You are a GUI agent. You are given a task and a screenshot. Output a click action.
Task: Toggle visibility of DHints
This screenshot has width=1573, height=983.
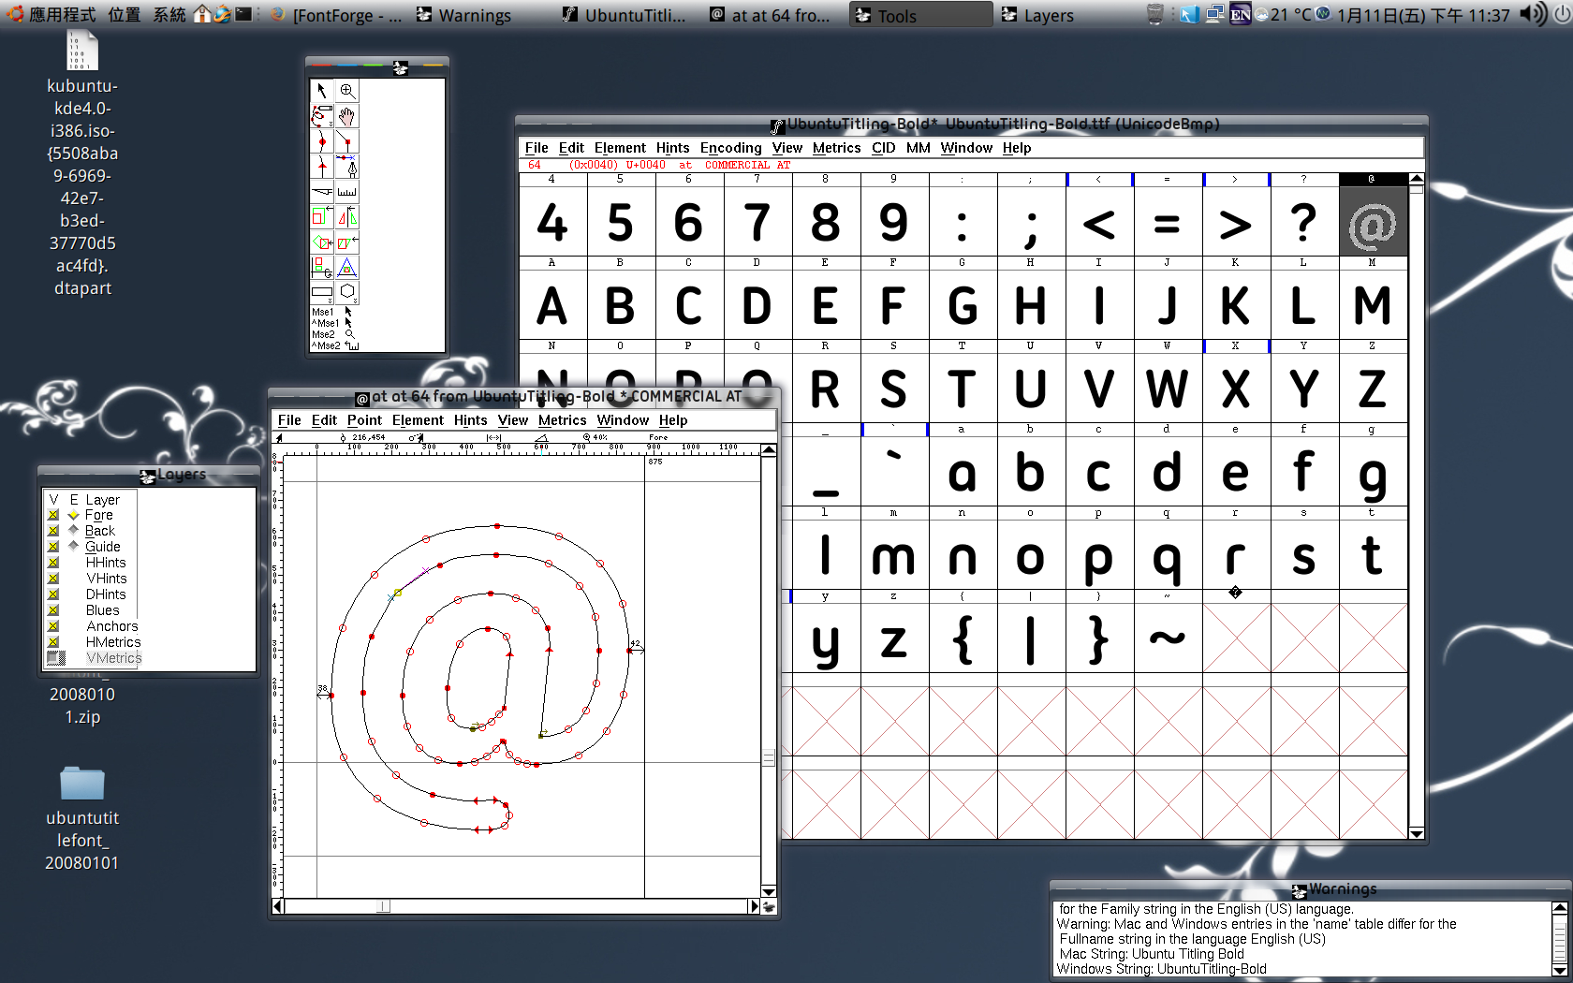pyautogui.click(x=53, y=594)
